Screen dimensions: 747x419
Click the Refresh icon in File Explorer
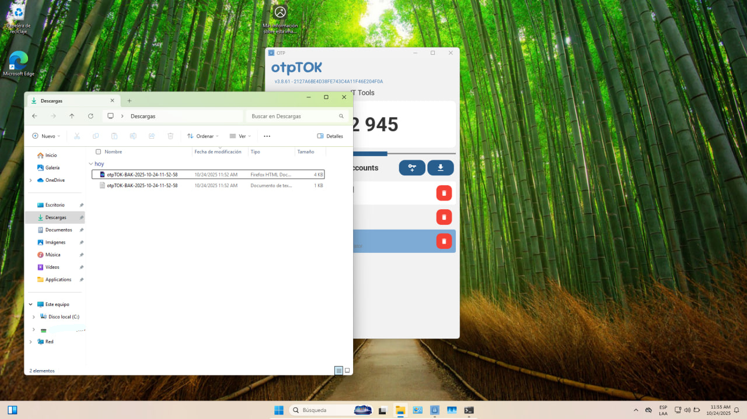pyautogui.click(x=90, y=116)
